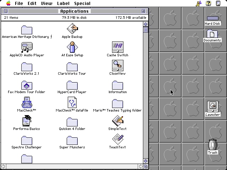Close the Applications window
This screenshot has width=227, height=170.
pos(6,11)
